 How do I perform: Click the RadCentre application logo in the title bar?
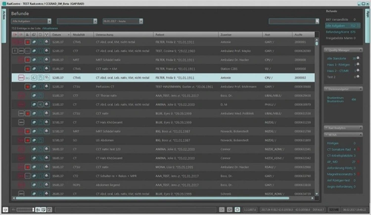[3, 3]
